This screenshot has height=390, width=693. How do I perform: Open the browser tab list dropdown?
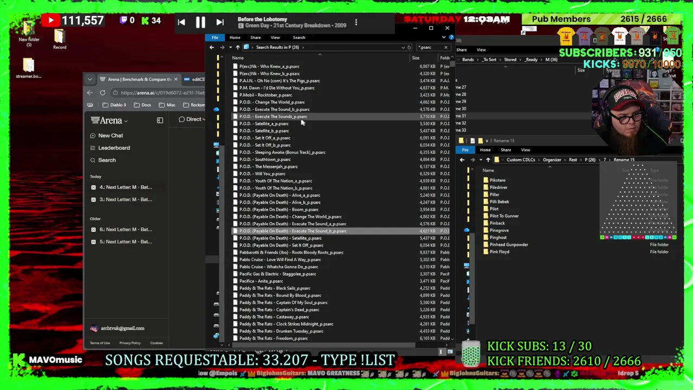click(90, 79)
